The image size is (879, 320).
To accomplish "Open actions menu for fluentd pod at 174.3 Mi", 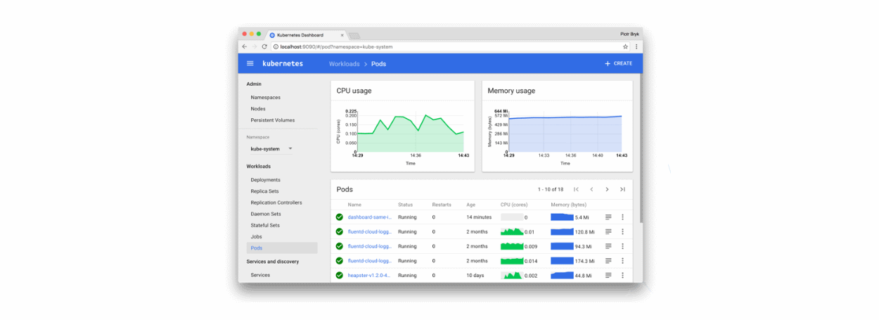I will pyautogui.click(x=622, y=261).
